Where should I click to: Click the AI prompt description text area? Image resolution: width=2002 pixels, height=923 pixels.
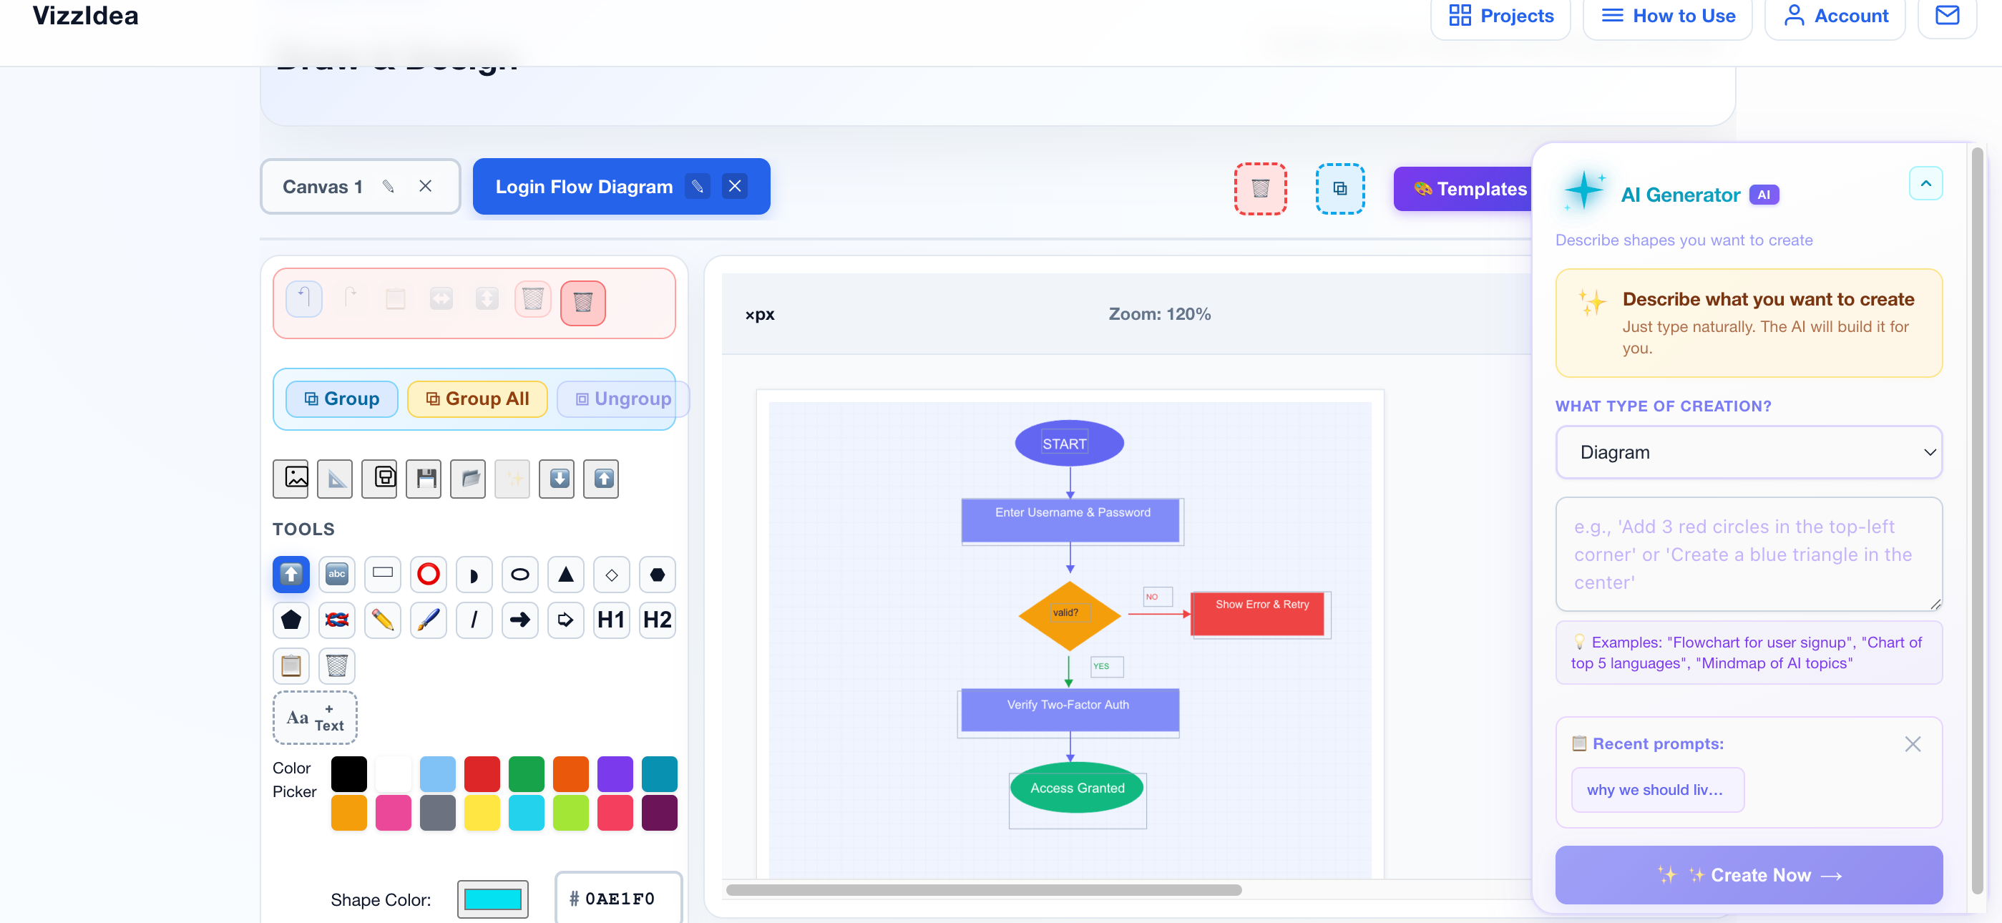pyautogui.click(x=1748, y=554)
